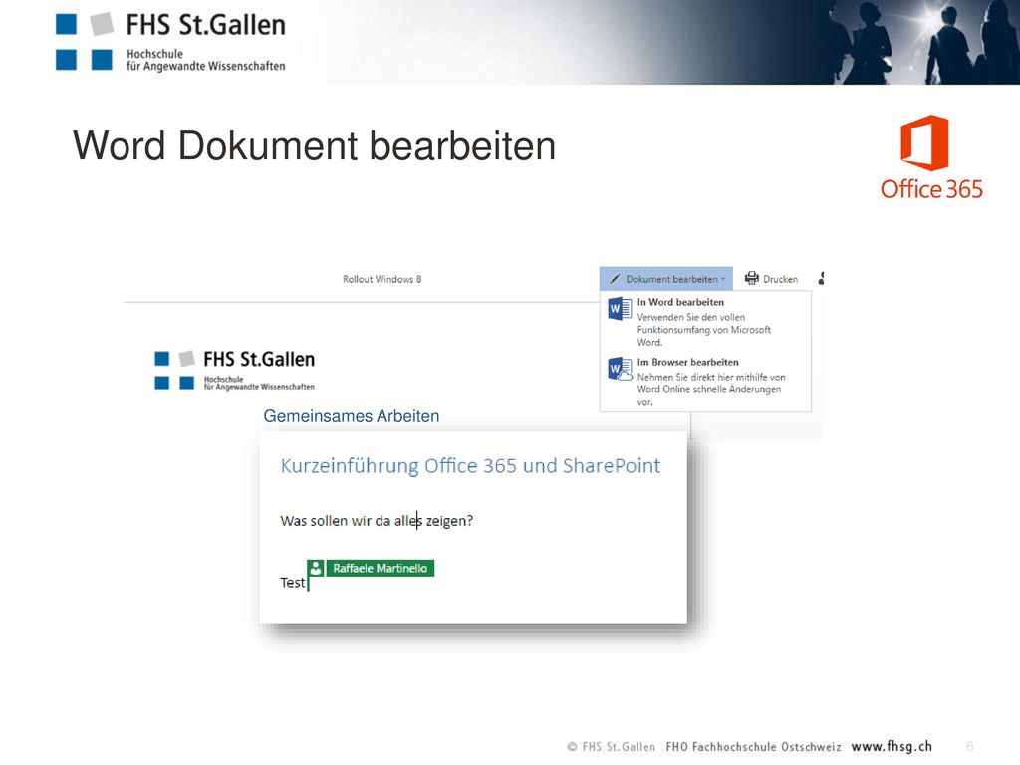1020x765 pixels.
Task: Open the Dokument bearbeiten dropdown
Action: [666, 279]
